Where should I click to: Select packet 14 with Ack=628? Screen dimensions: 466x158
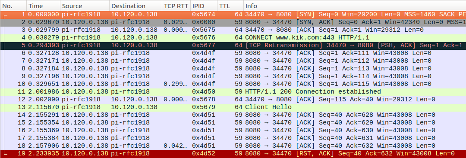coord(233,115)
